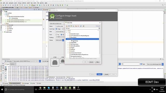Open the Build menu
The image size is (166, 93).
click(29, 3)
